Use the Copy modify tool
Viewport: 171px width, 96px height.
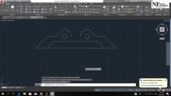[x=28, y=9]
